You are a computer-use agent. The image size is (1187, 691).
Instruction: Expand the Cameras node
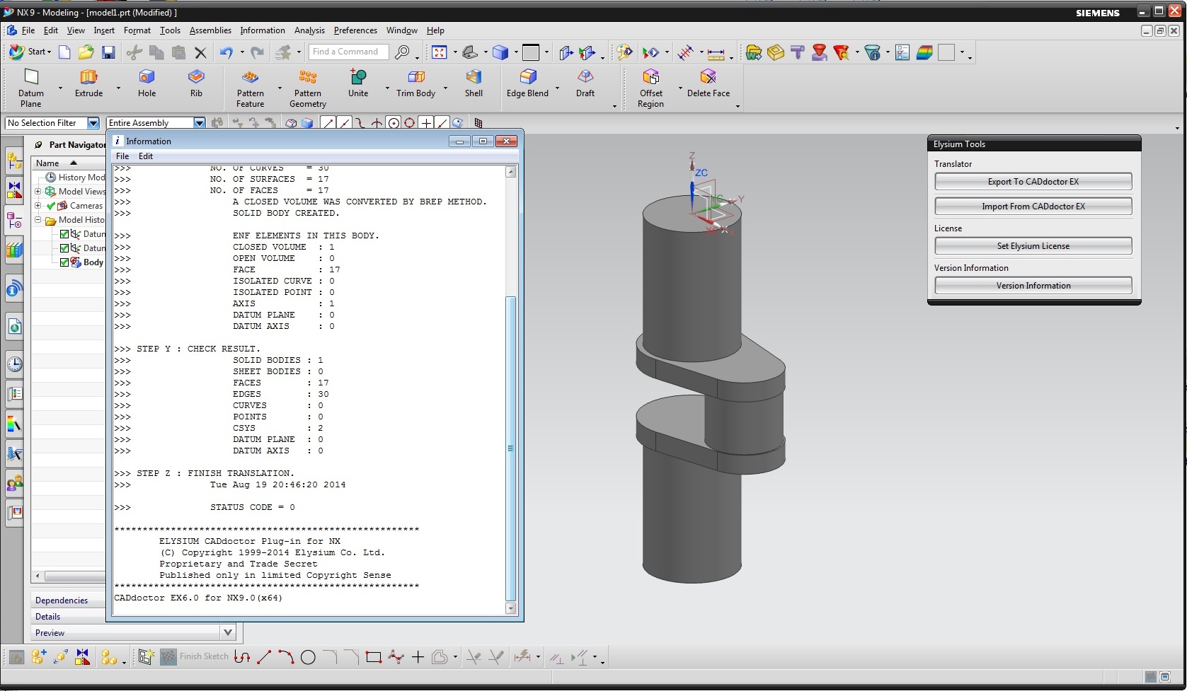click(x=38, y=206)
